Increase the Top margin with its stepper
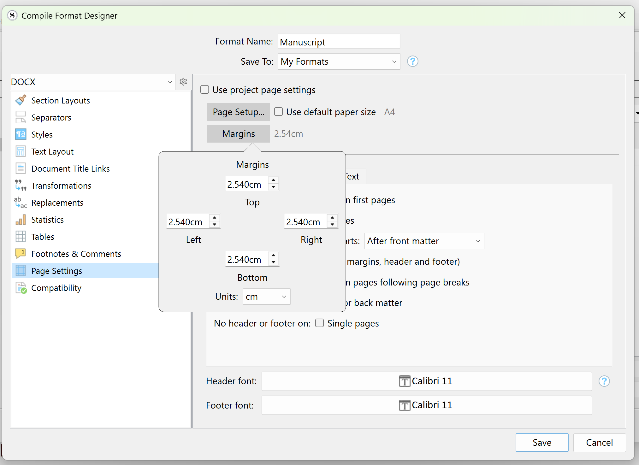Viewport: 639px width, 465px height. coord(274,180)
